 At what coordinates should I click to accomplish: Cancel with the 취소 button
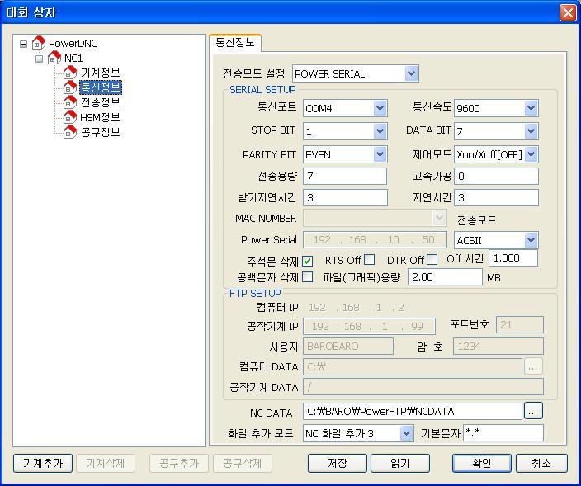click(x=541, y=463)
